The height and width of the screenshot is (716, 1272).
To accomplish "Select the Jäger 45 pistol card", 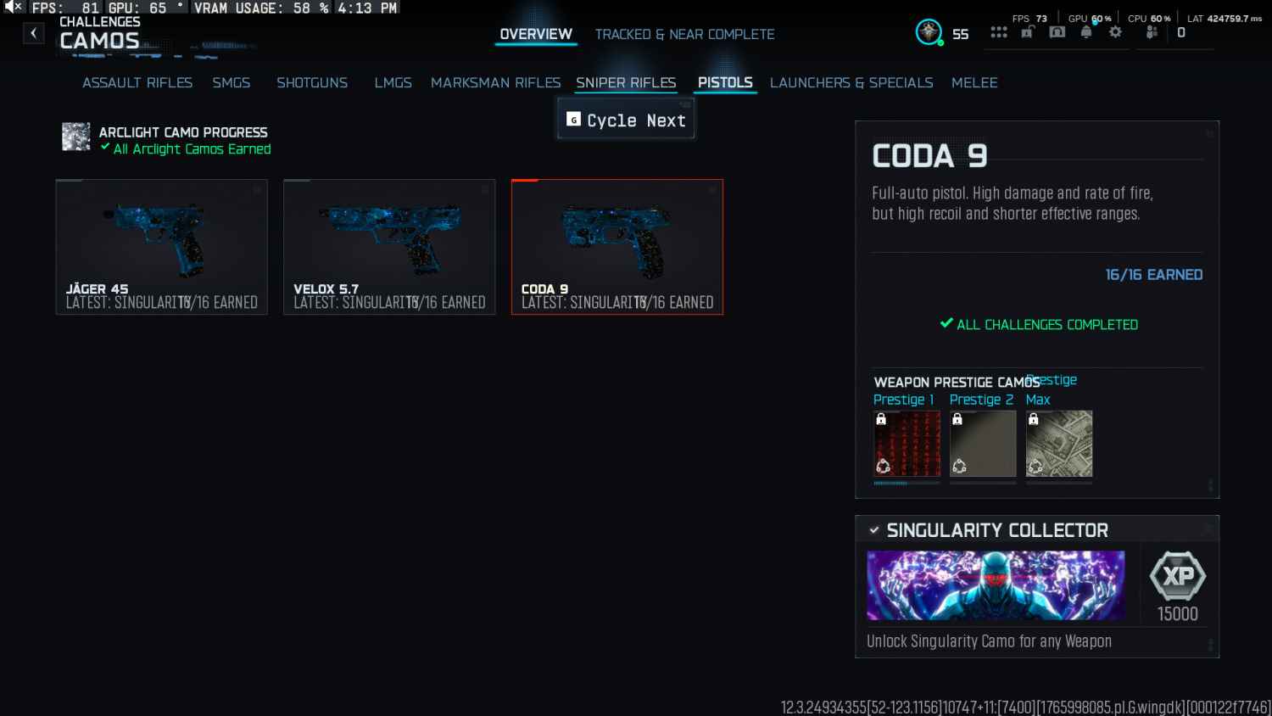I will (x=162, y=247).
